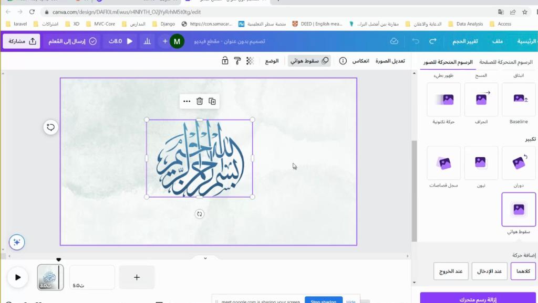
Task: Select first timeline page thumbnail
Action: click(x=50, y=277)
